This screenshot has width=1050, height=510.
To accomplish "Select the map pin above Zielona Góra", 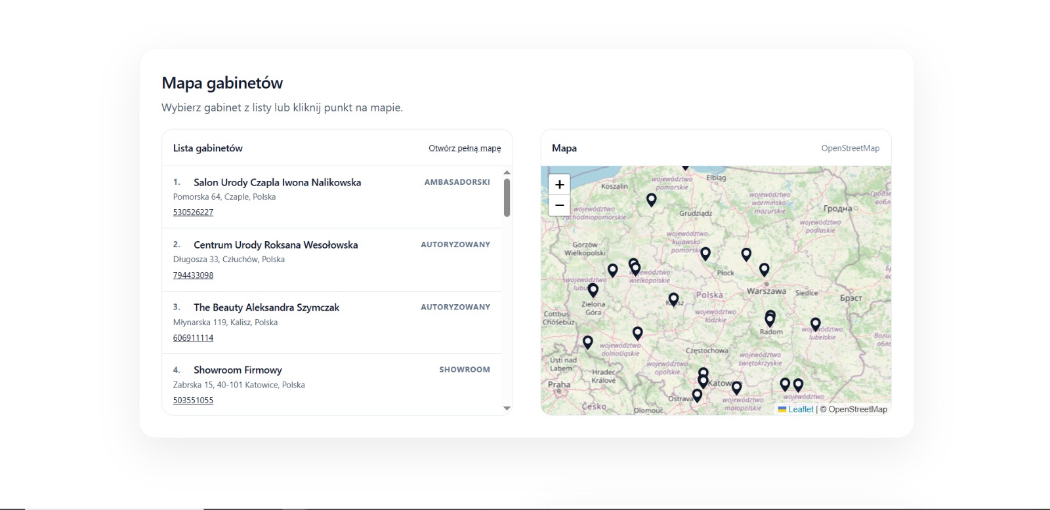I will click(593, 289).
